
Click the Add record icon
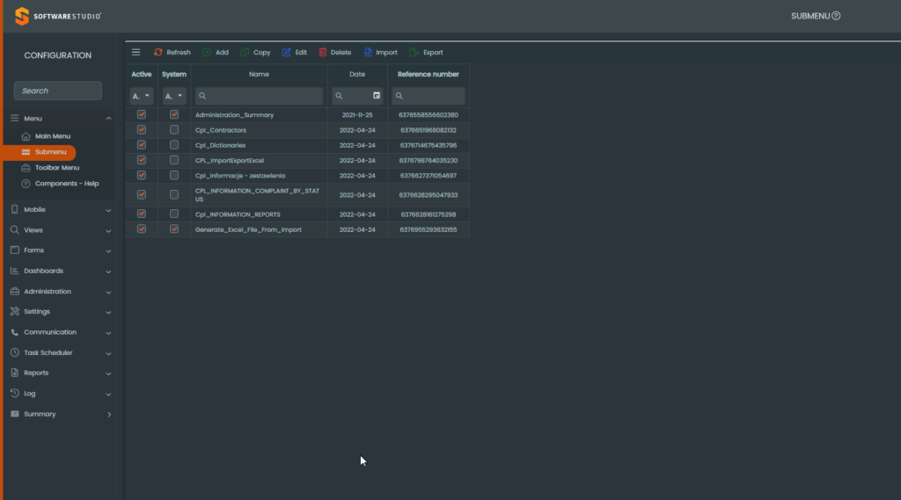(x=207, y=53)
